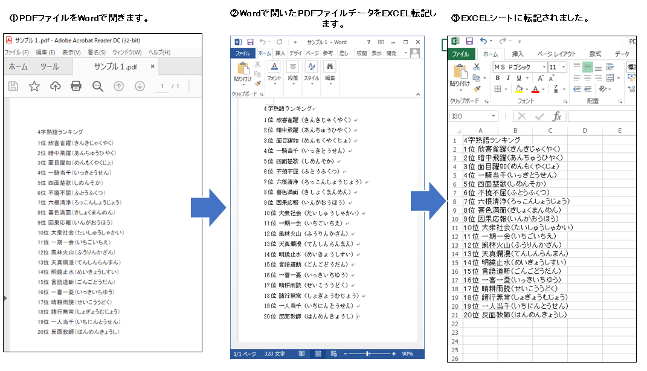The height and width of the screenshot is (371, 647).
Task: Open the 校閲 tab in Word
Action: [362, 53]
